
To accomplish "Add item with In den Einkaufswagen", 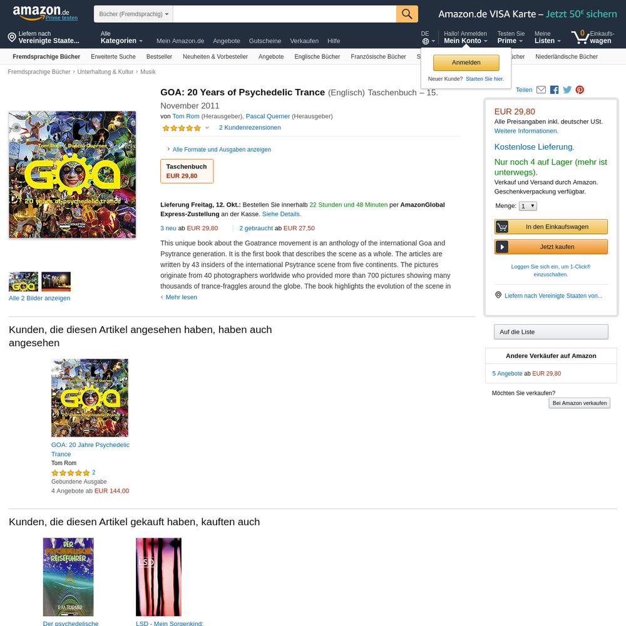I will coord(551,227).
